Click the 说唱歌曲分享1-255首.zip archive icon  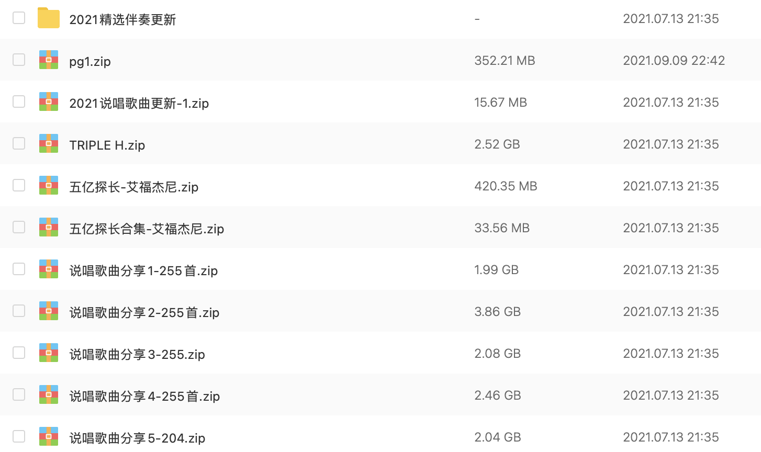tap(49, 269)
